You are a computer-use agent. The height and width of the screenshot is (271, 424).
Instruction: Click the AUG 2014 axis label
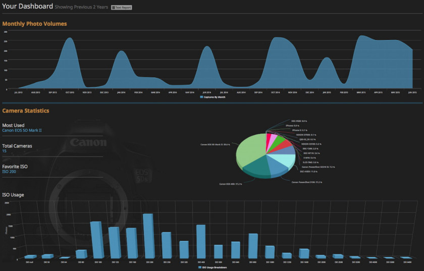click(x=241, y=92)
